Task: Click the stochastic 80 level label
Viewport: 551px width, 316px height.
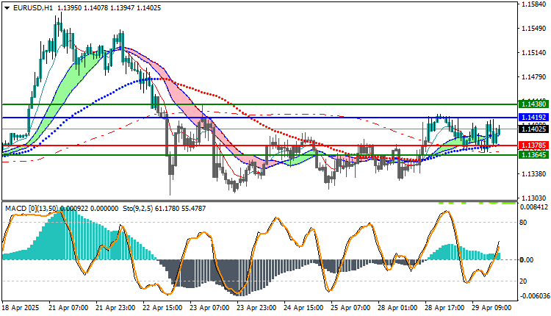Action: pos(523,223)
